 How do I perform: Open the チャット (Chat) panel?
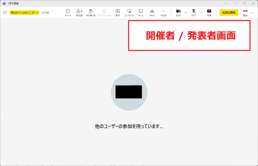click(x=68, y=12)
